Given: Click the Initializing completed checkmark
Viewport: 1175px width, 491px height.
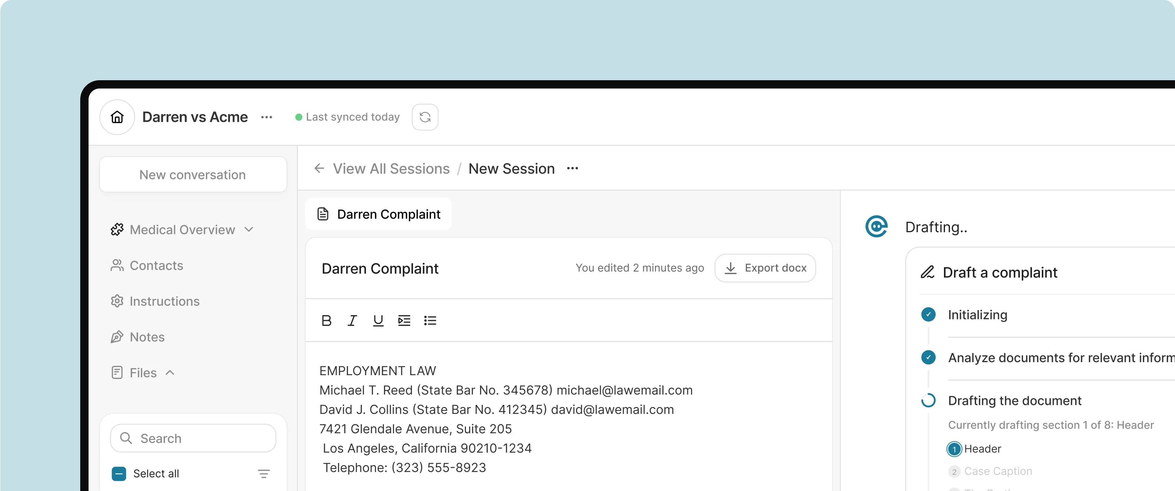Looking at the screenshot, I should [928, 315].
